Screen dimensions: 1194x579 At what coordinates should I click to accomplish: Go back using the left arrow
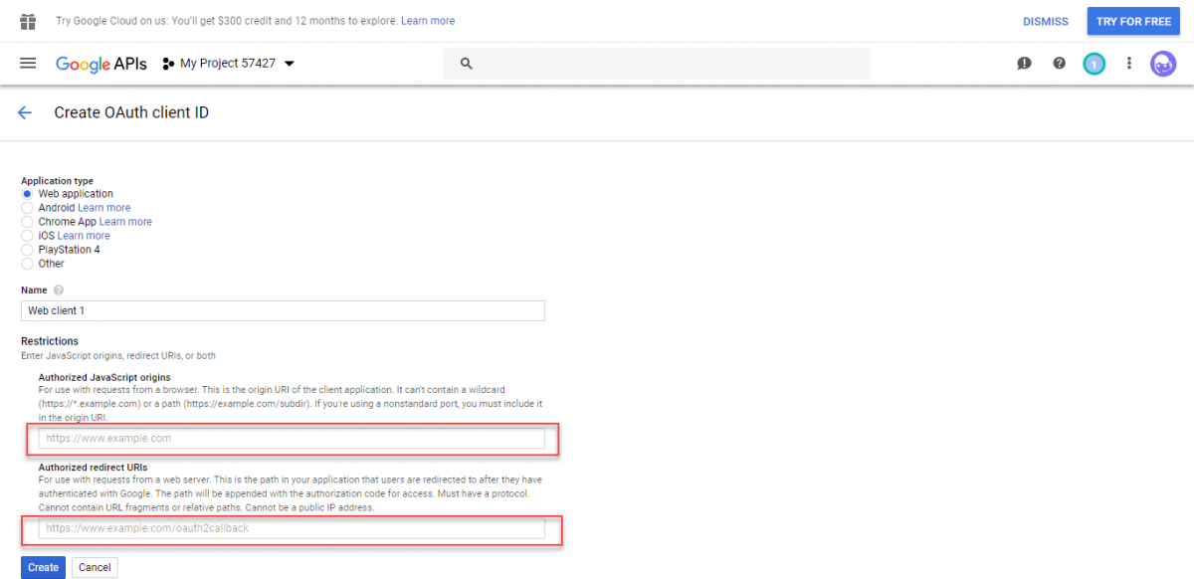pyautogui.click(x=25, y=113)
